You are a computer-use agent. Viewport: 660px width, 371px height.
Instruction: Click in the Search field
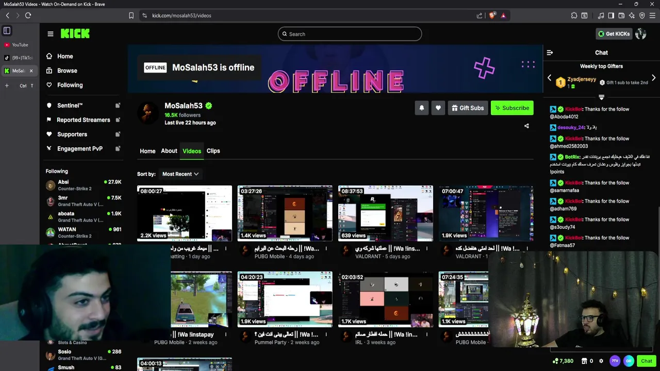(x=350, y=34)
